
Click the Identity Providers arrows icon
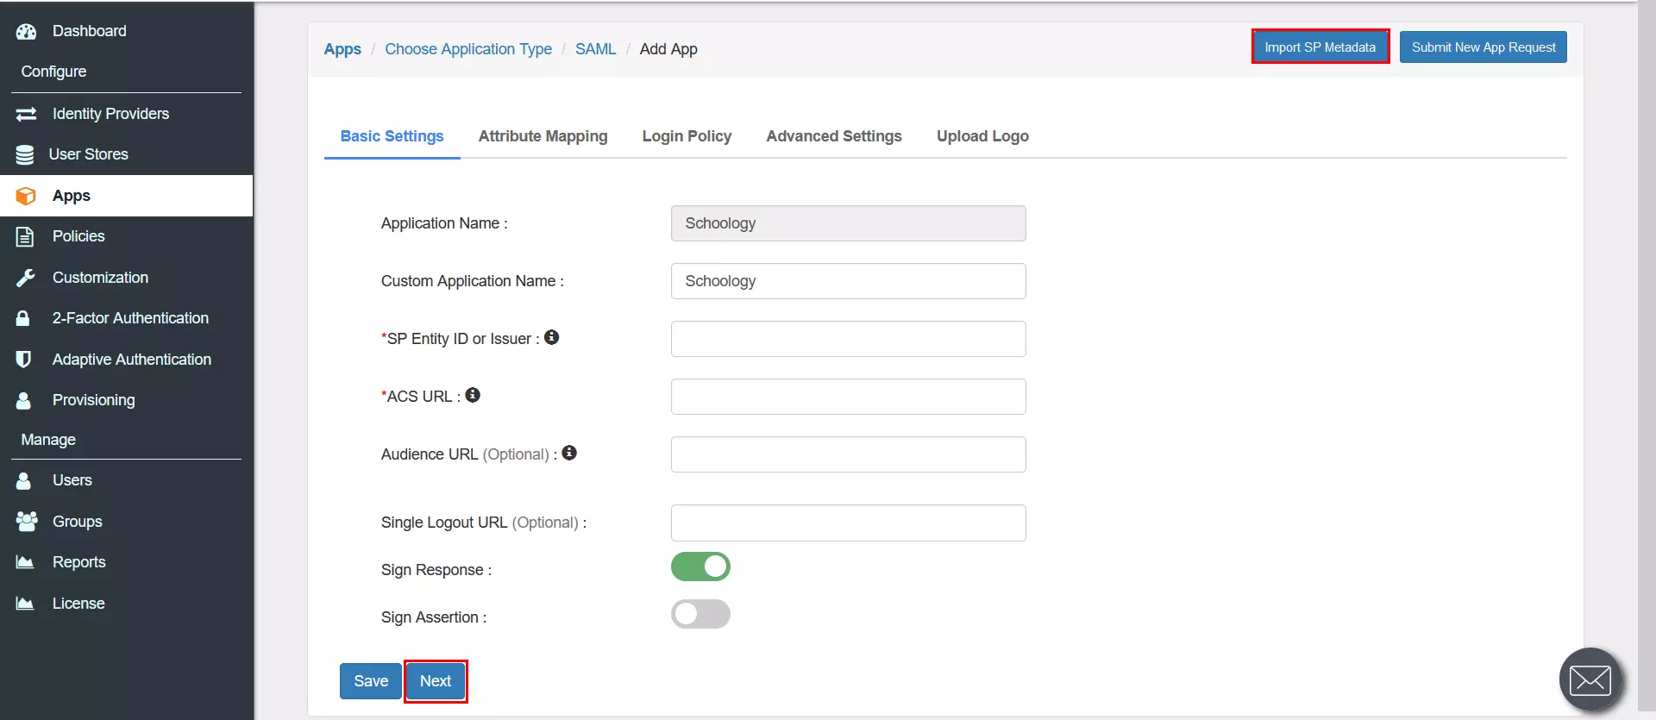[26, 114]
